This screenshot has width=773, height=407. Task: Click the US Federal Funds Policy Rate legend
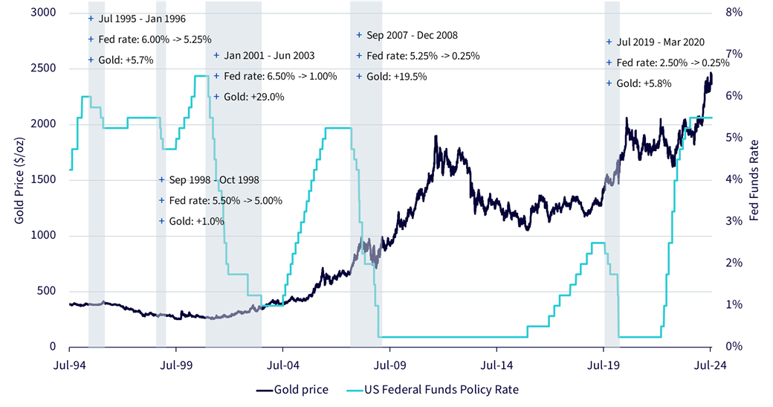[433, 390]
